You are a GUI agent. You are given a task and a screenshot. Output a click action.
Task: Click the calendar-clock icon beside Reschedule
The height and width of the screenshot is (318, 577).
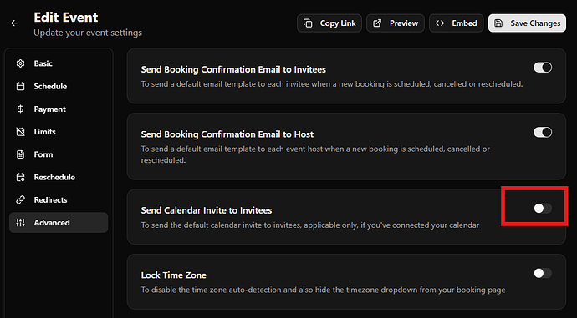coord(21,177)
